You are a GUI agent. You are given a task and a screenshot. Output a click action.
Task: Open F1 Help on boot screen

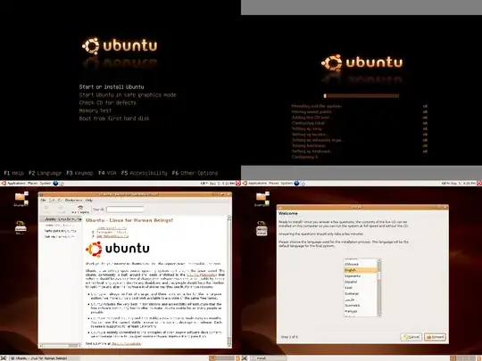pos(13,173)
